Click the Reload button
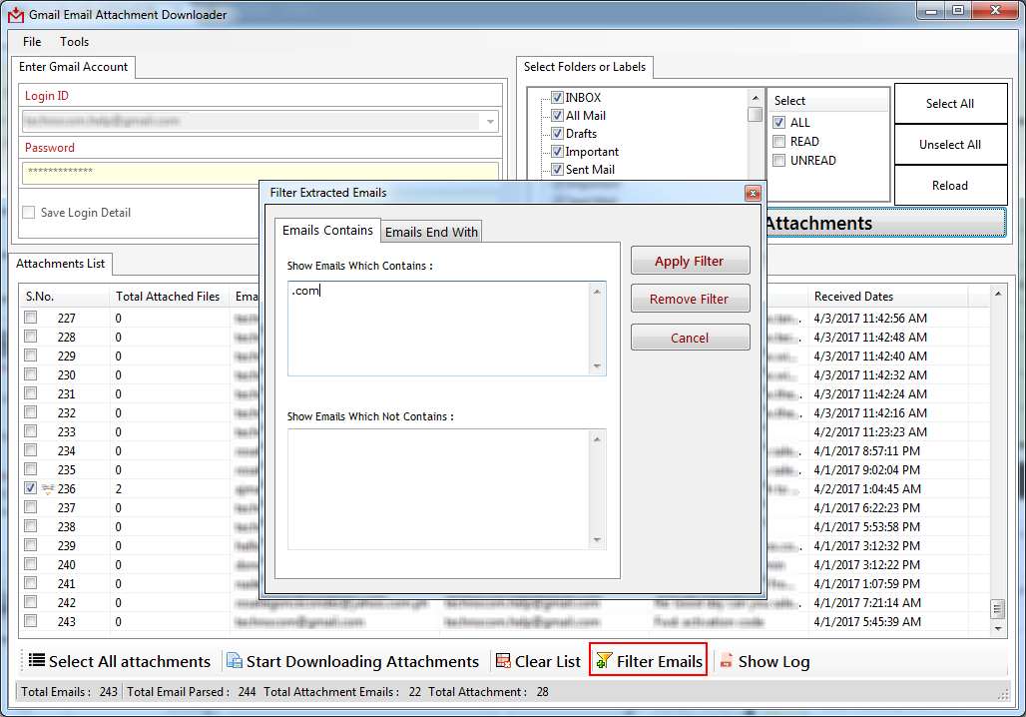 [x=950, y=186]
